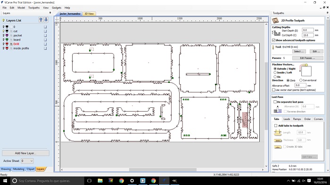Toggle visibility bulb of layer 0
The height and width of the screenshot is (185, 330).
tap(3, 27)
